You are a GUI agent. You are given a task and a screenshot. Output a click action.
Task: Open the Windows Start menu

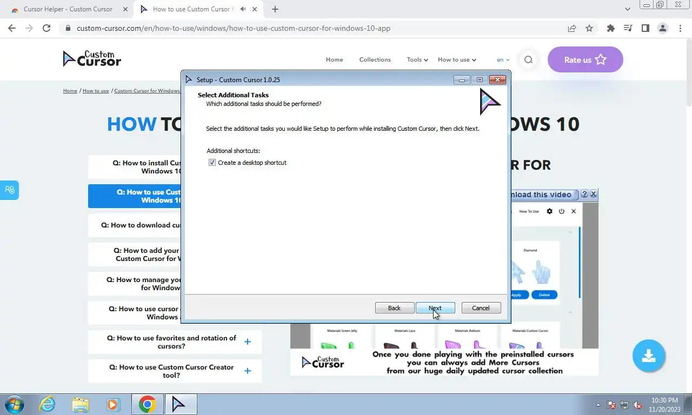tap(14, 404)
